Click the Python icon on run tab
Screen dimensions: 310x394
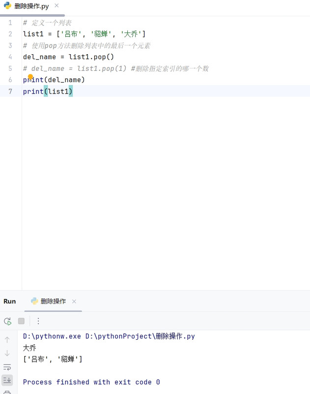(x=34, y=301)
